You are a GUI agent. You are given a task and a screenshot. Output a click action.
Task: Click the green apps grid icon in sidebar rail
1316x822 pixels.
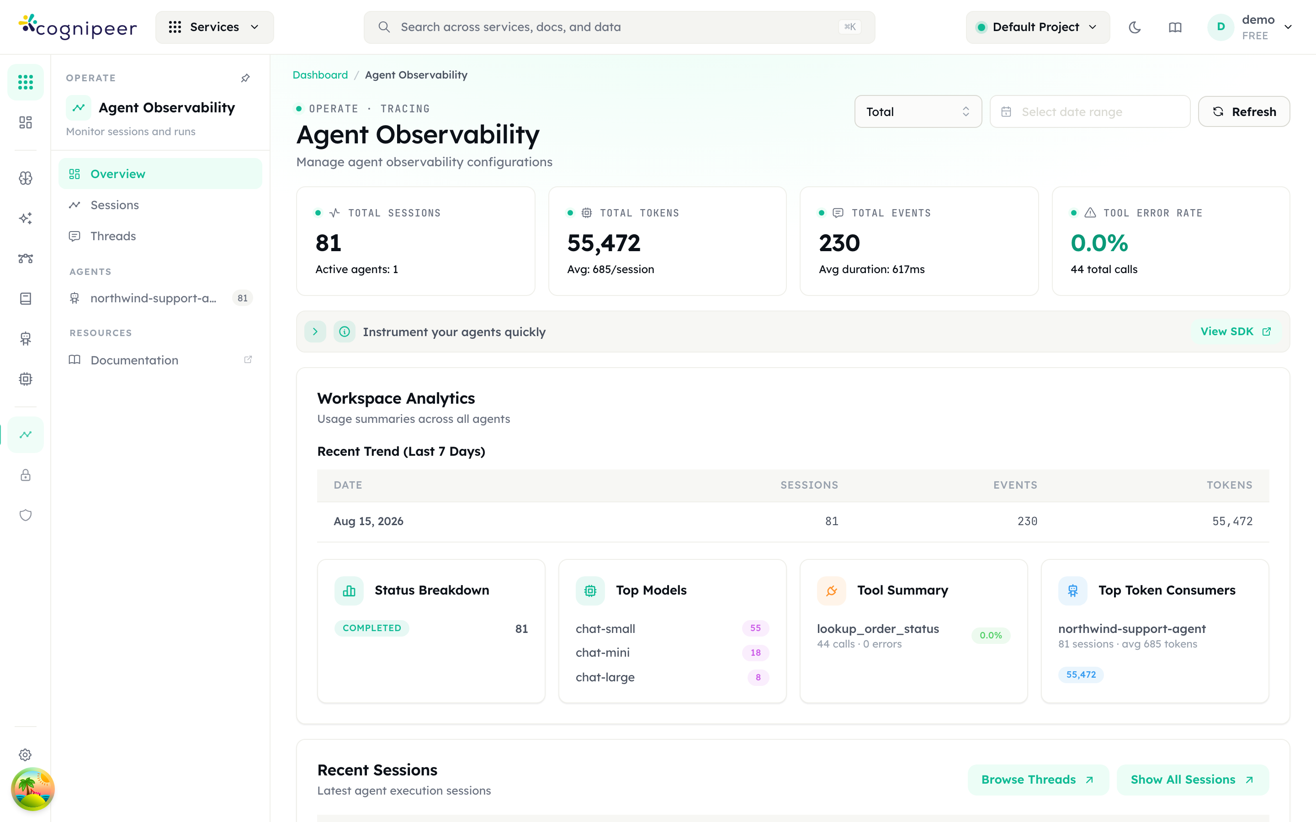[26, 82]
